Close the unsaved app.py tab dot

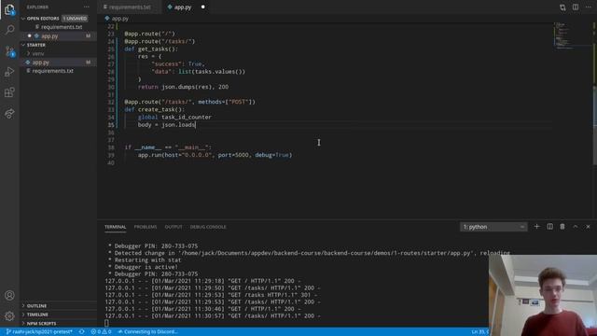click(x=203, y=7)
